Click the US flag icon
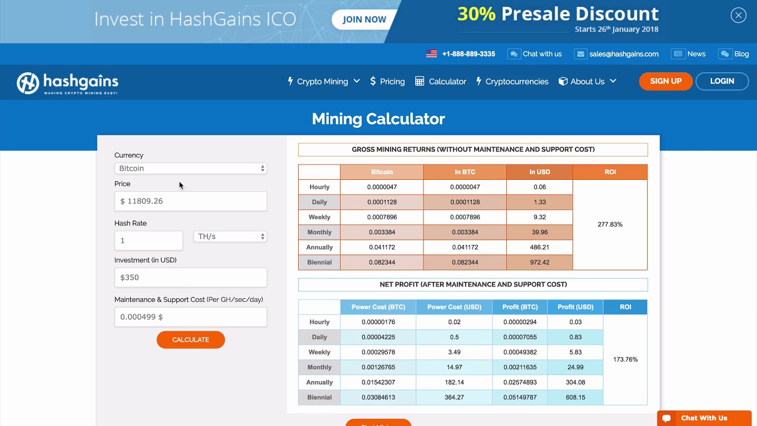 [x=432, y=54]
